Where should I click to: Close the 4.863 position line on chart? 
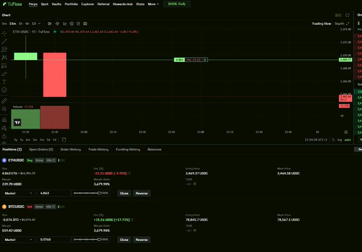(x=204, y=60)
